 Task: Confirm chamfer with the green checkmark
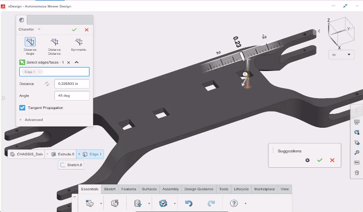[x=74, y=30]
